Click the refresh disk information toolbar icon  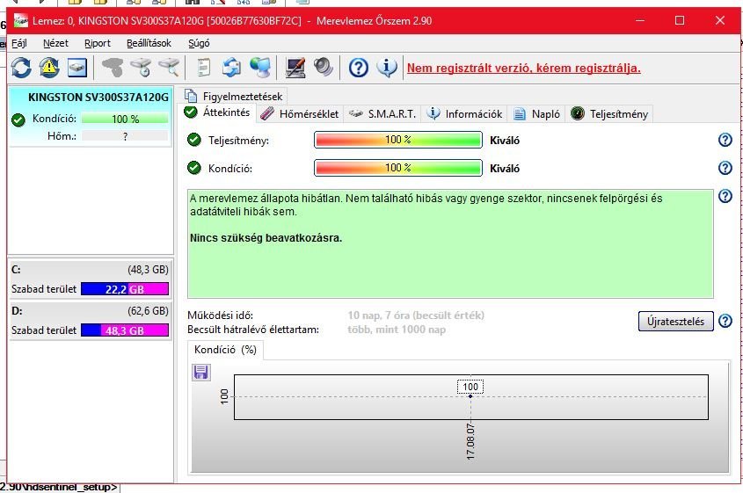tap(21, 68)
